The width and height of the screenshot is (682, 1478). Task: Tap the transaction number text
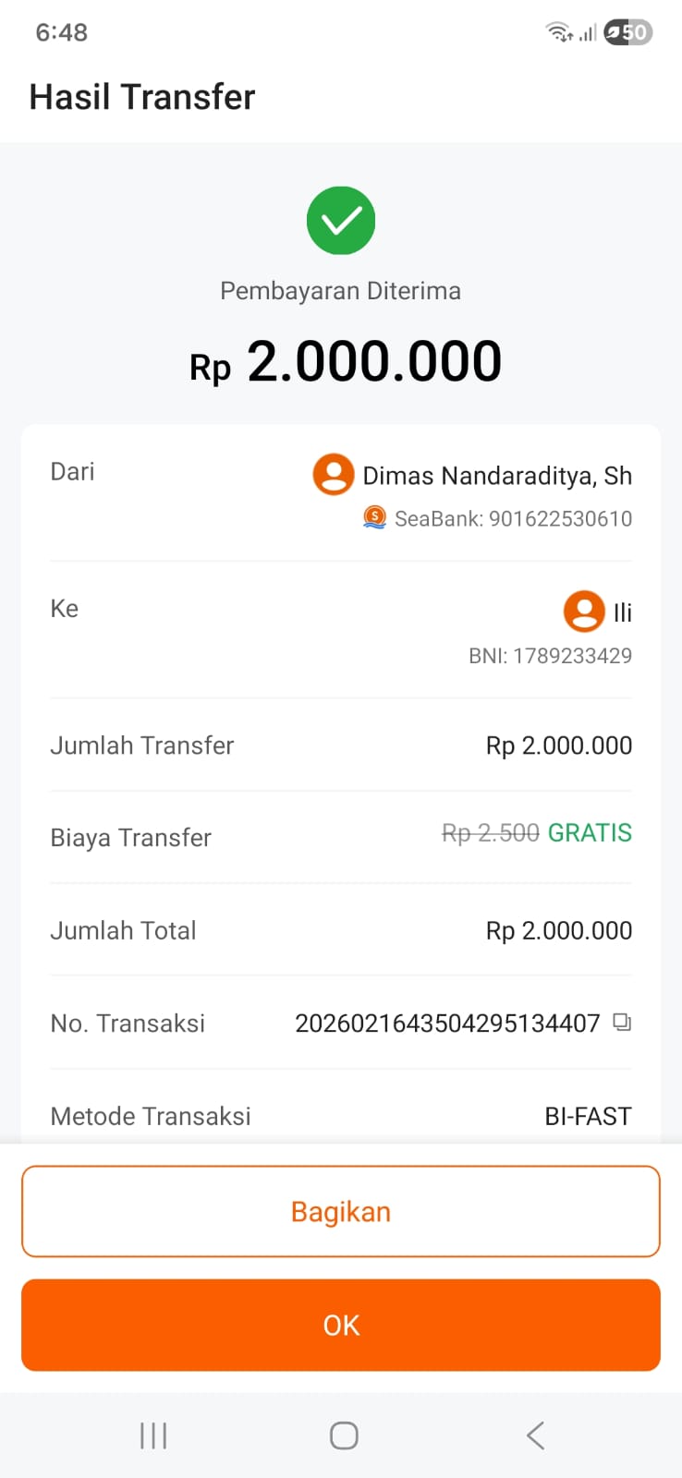447,1023
